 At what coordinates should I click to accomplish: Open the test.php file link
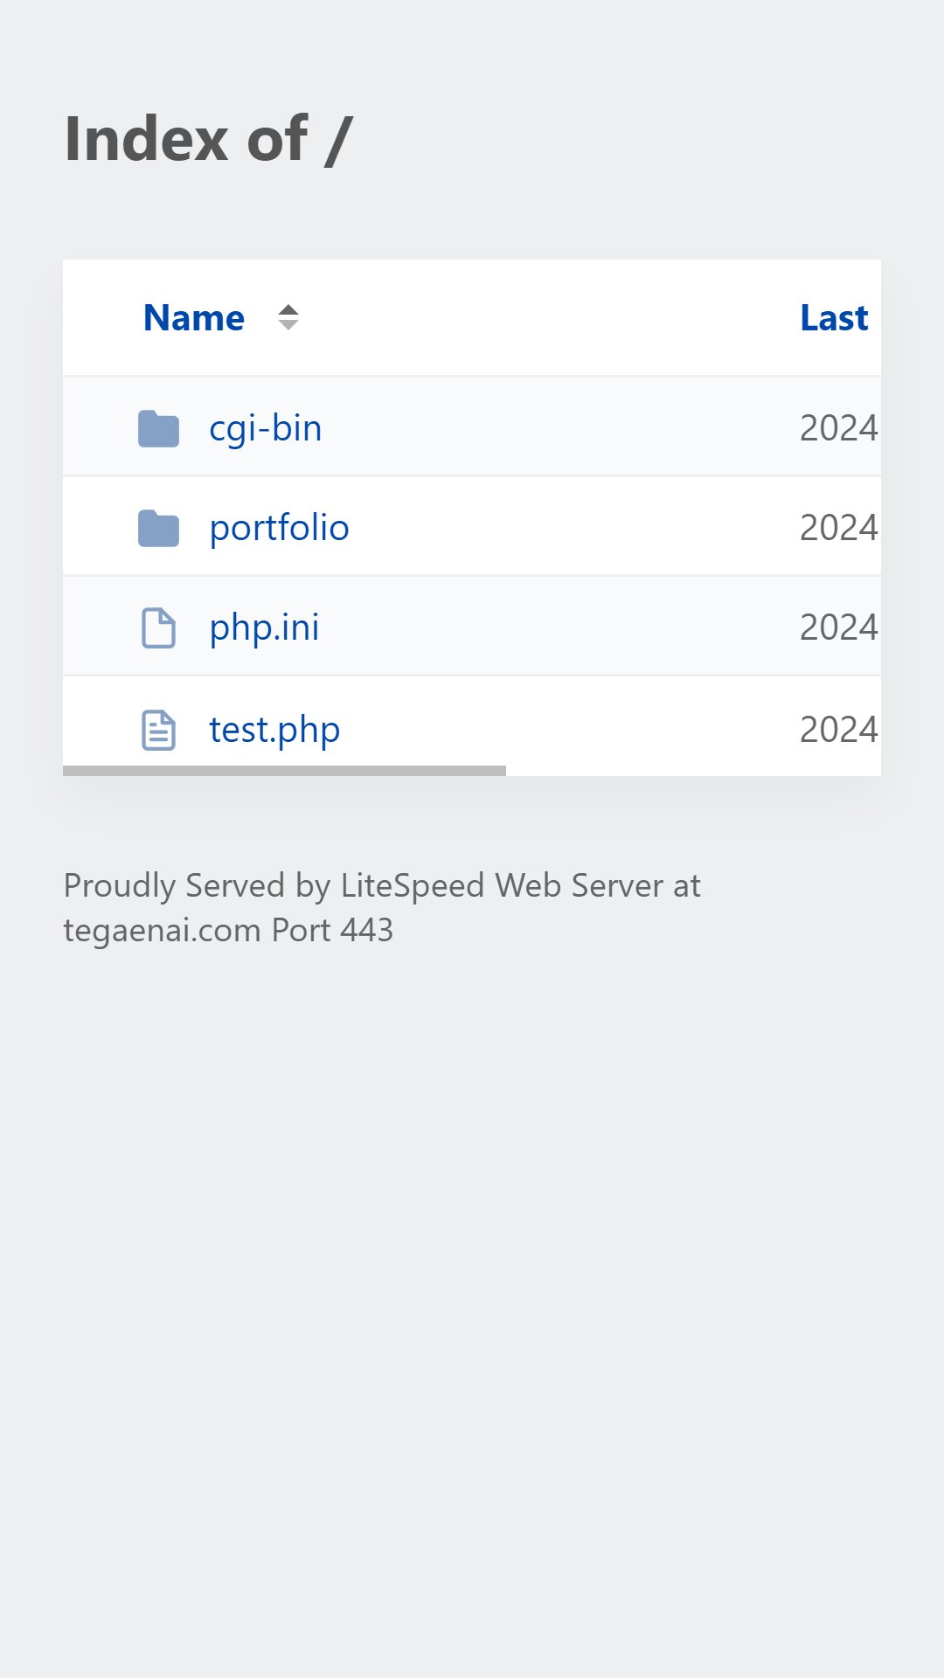coord(274,730)
